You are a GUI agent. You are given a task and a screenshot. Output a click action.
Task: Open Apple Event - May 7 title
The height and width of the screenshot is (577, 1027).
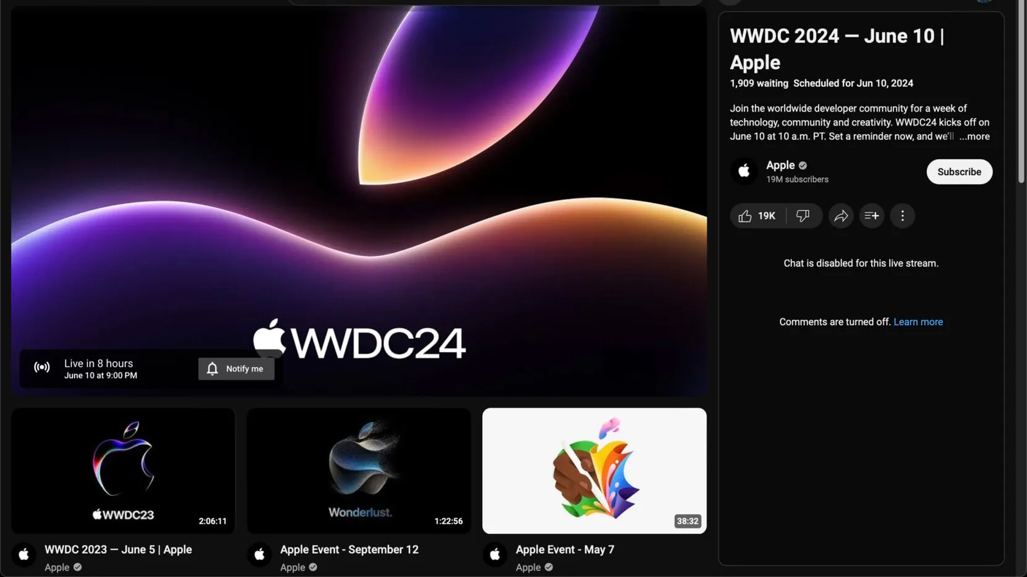565,549
